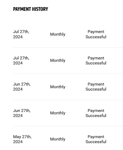The width and height of the screenshot is (123, 150).
Task: Click divider line between the two June rows
Action: click(68, 100)
